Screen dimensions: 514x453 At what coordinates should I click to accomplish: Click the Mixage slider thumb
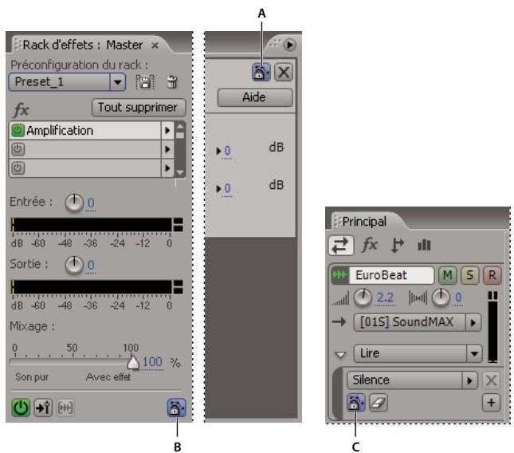(133, 362)
